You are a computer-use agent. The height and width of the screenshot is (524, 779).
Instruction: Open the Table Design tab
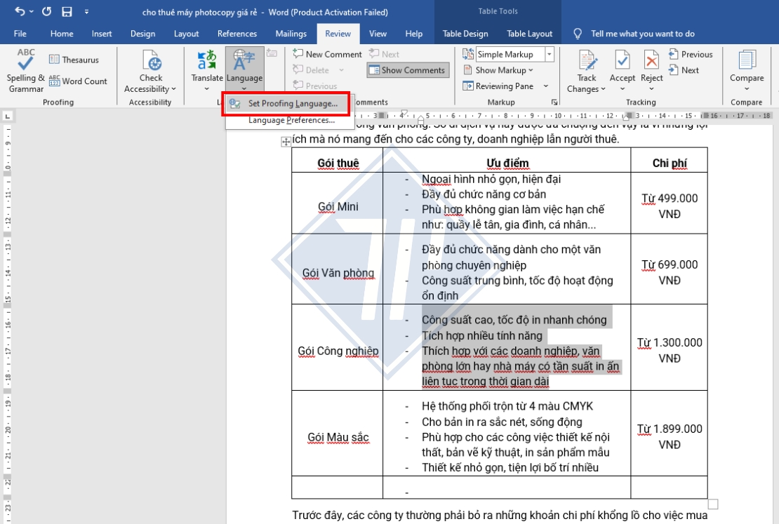[465, 33]
